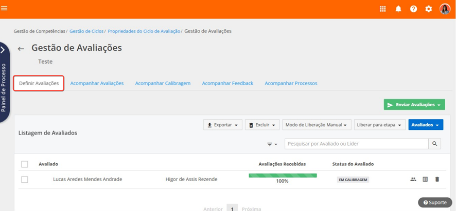This screenshot has height=211, width=456.
Task: Open Gestão de Ciclos breadcrumb link
Action: (86, 31)
